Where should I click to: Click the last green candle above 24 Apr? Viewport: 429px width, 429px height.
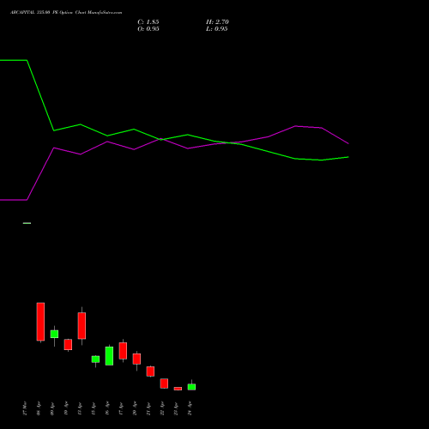tap(191, 387)
